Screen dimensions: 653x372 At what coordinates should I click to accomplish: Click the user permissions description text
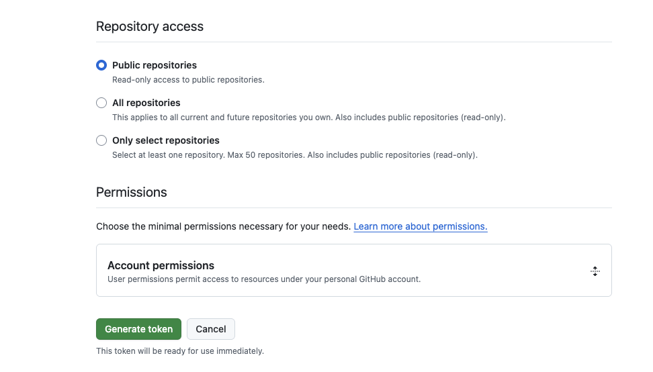pos(263,279)
